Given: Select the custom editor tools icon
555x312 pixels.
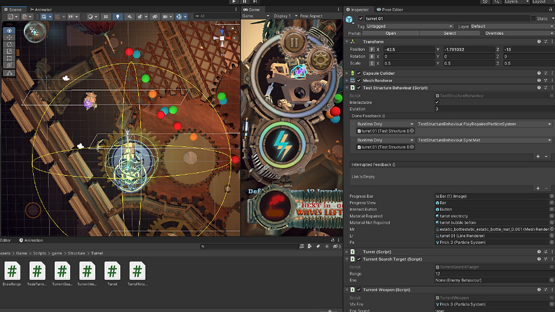Looking at the screenshot, I should 9,73.
